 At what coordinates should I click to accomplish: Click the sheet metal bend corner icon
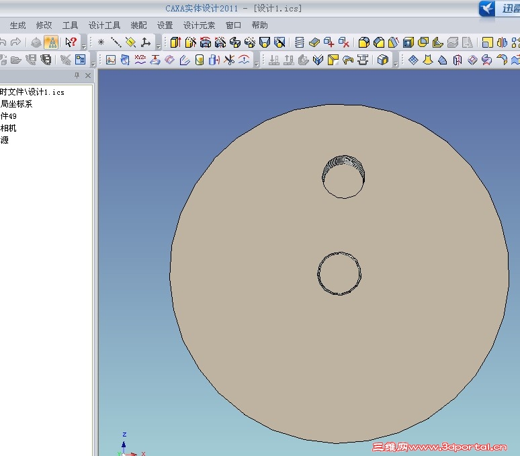point(333,60)
